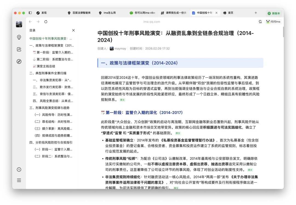Open the chat bubble icon in sidebar

point(19,37)
